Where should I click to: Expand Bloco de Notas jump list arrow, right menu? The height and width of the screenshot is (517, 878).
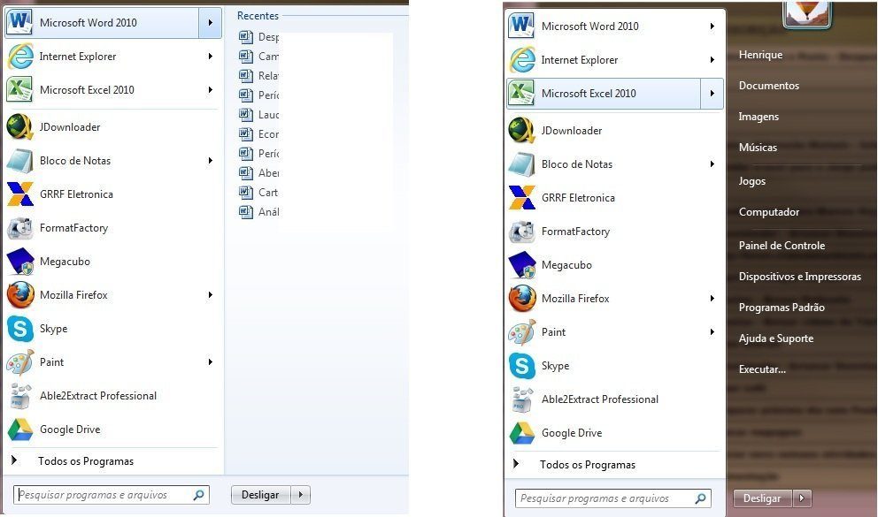pos(712,163)
